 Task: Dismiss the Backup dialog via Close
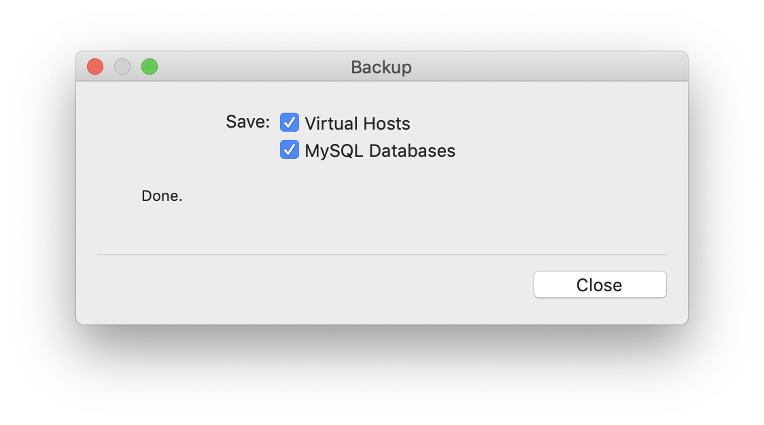(x=600, y=284)
